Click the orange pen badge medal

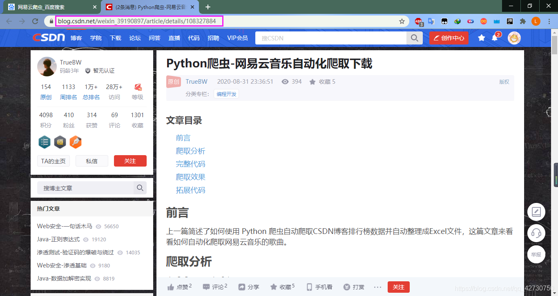(76, 142)
